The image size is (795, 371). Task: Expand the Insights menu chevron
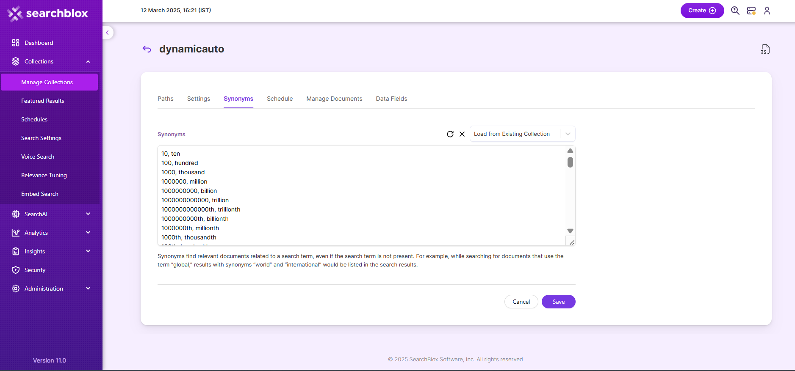click(x=88, y=251)
